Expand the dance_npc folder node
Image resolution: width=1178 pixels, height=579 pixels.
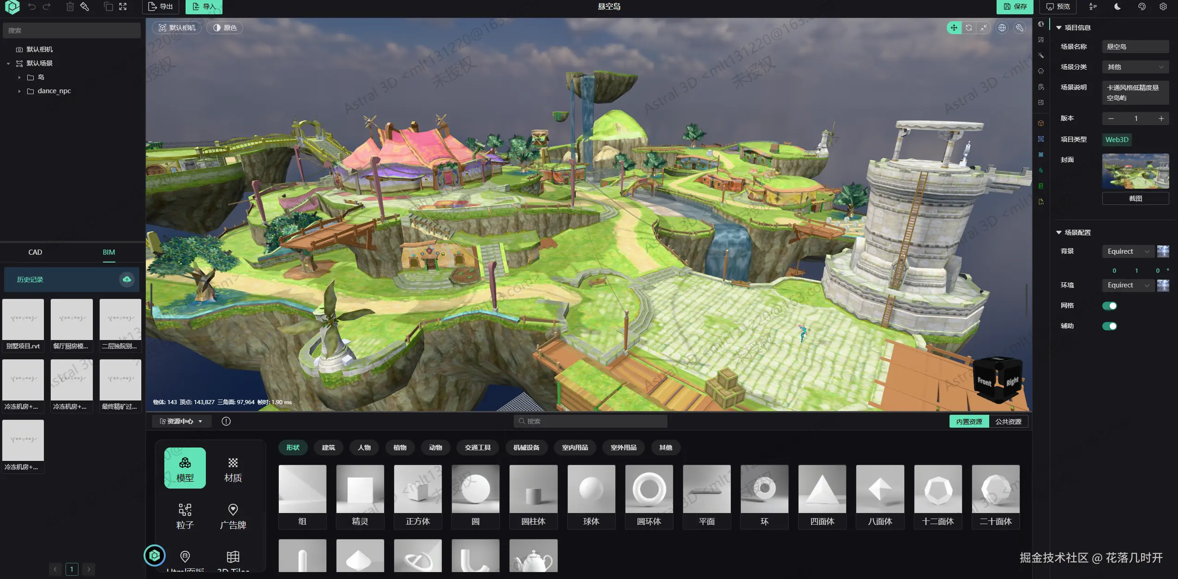coord(19,91)
